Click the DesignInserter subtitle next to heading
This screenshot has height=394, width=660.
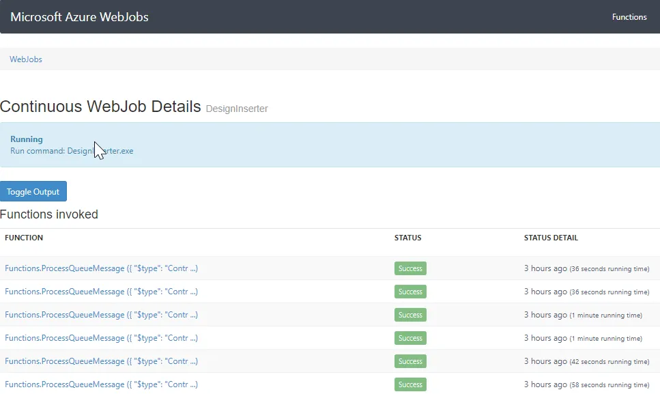(237, 109)
